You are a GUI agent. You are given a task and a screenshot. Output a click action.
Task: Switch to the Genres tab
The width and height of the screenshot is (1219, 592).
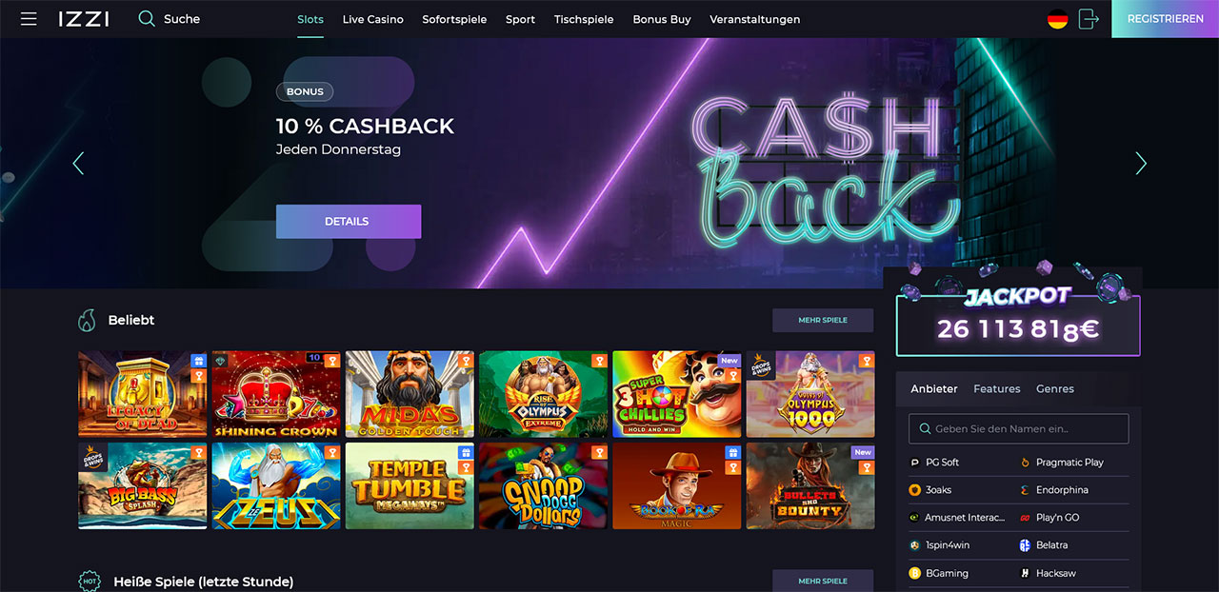1055,388
